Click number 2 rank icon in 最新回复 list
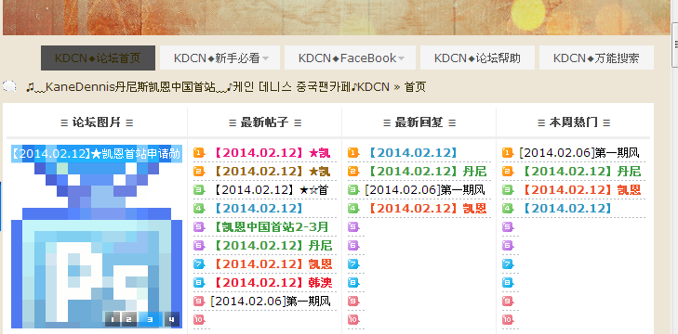Image resolution: width=678 pixels, height=334 pixels. click(353, 172)
